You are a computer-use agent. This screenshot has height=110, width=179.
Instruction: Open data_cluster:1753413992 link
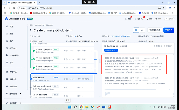(x=121, y=36)
